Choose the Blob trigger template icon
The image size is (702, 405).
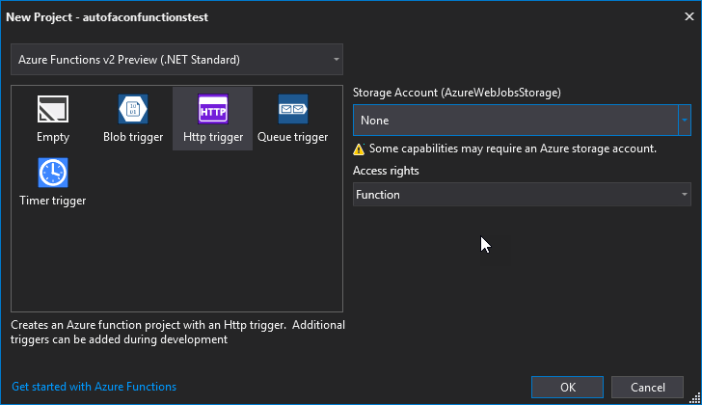point(133,109)
